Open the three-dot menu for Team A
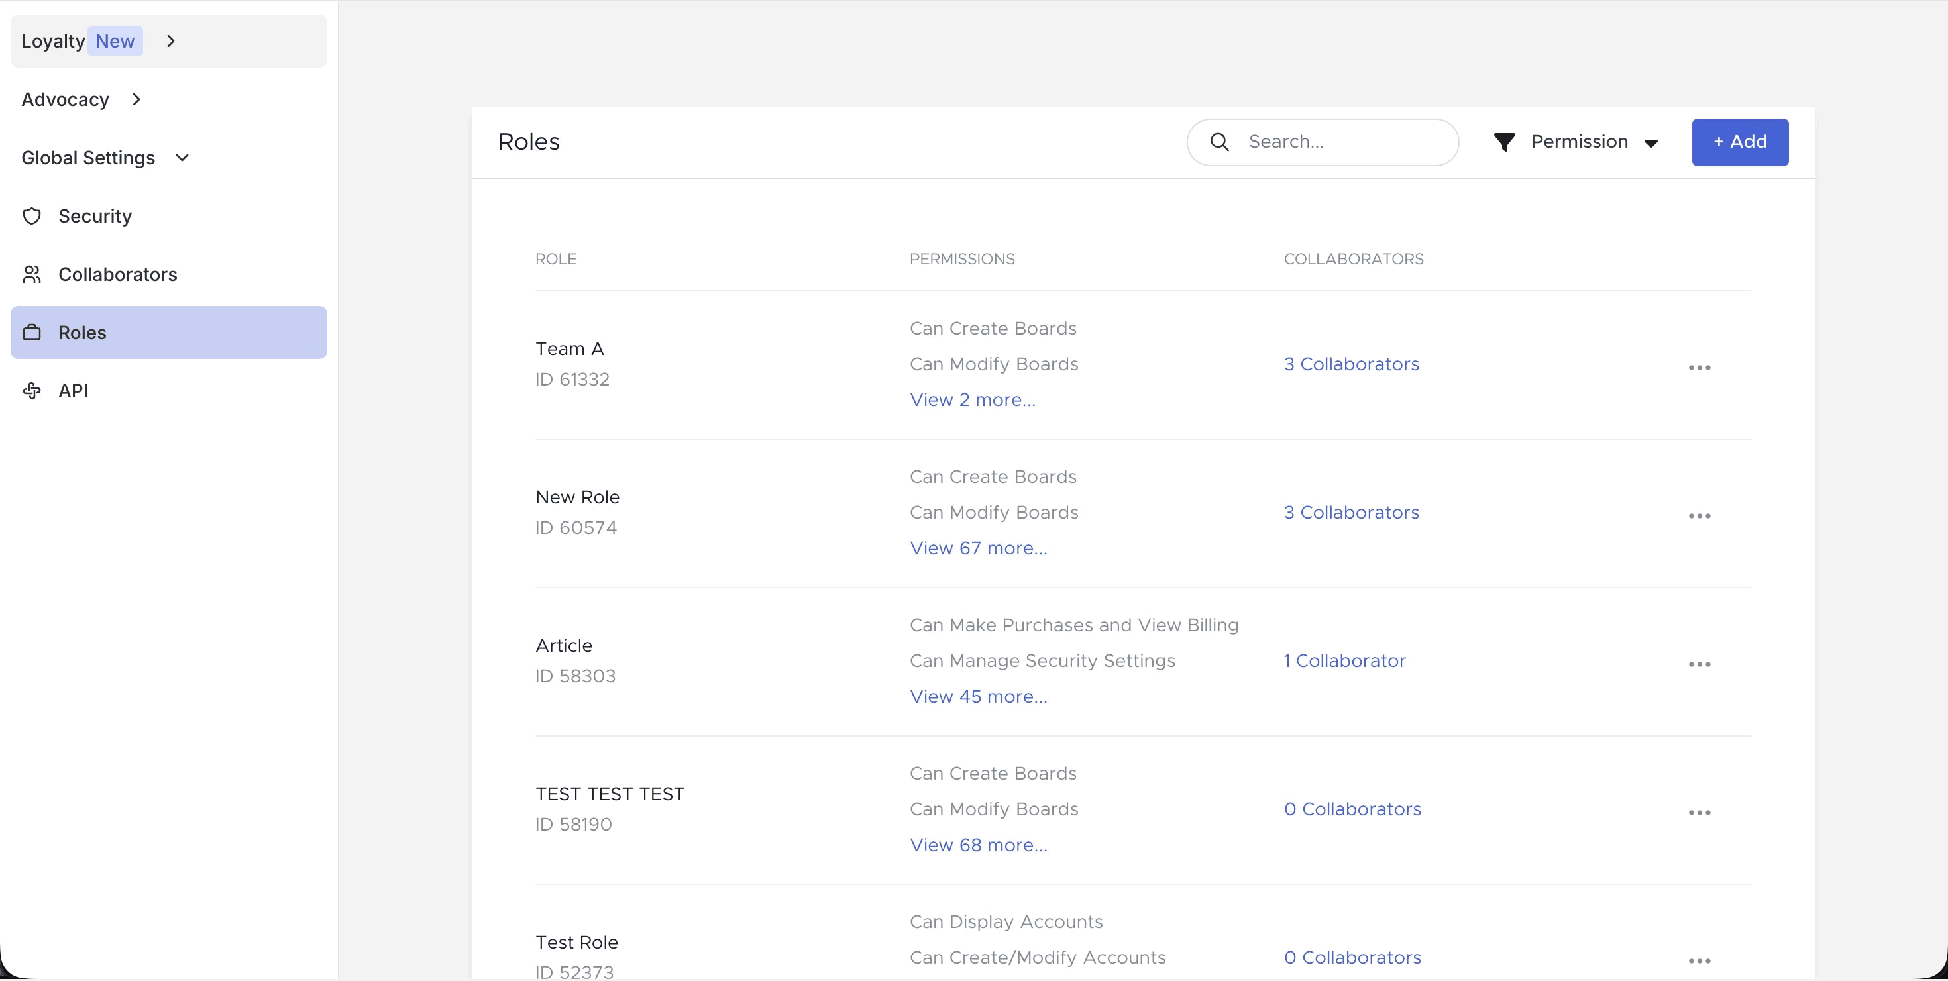Screen dimensions: 1948x981 tap(1700, 368)
